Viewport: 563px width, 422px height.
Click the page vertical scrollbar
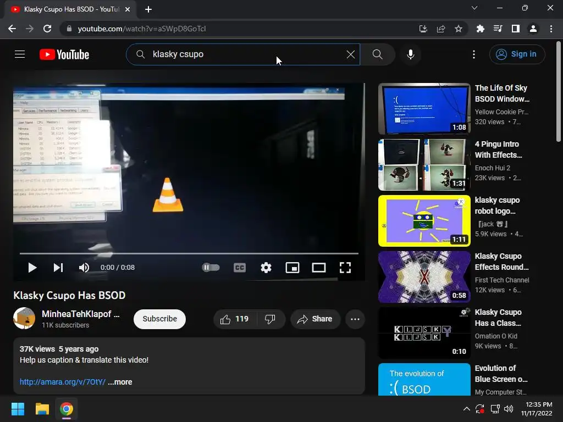point(559,92)
